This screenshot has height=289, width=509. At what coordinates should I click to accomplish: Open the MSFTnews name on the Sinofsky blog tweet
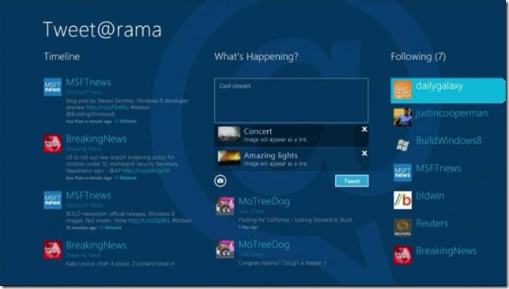click(89, 82)
